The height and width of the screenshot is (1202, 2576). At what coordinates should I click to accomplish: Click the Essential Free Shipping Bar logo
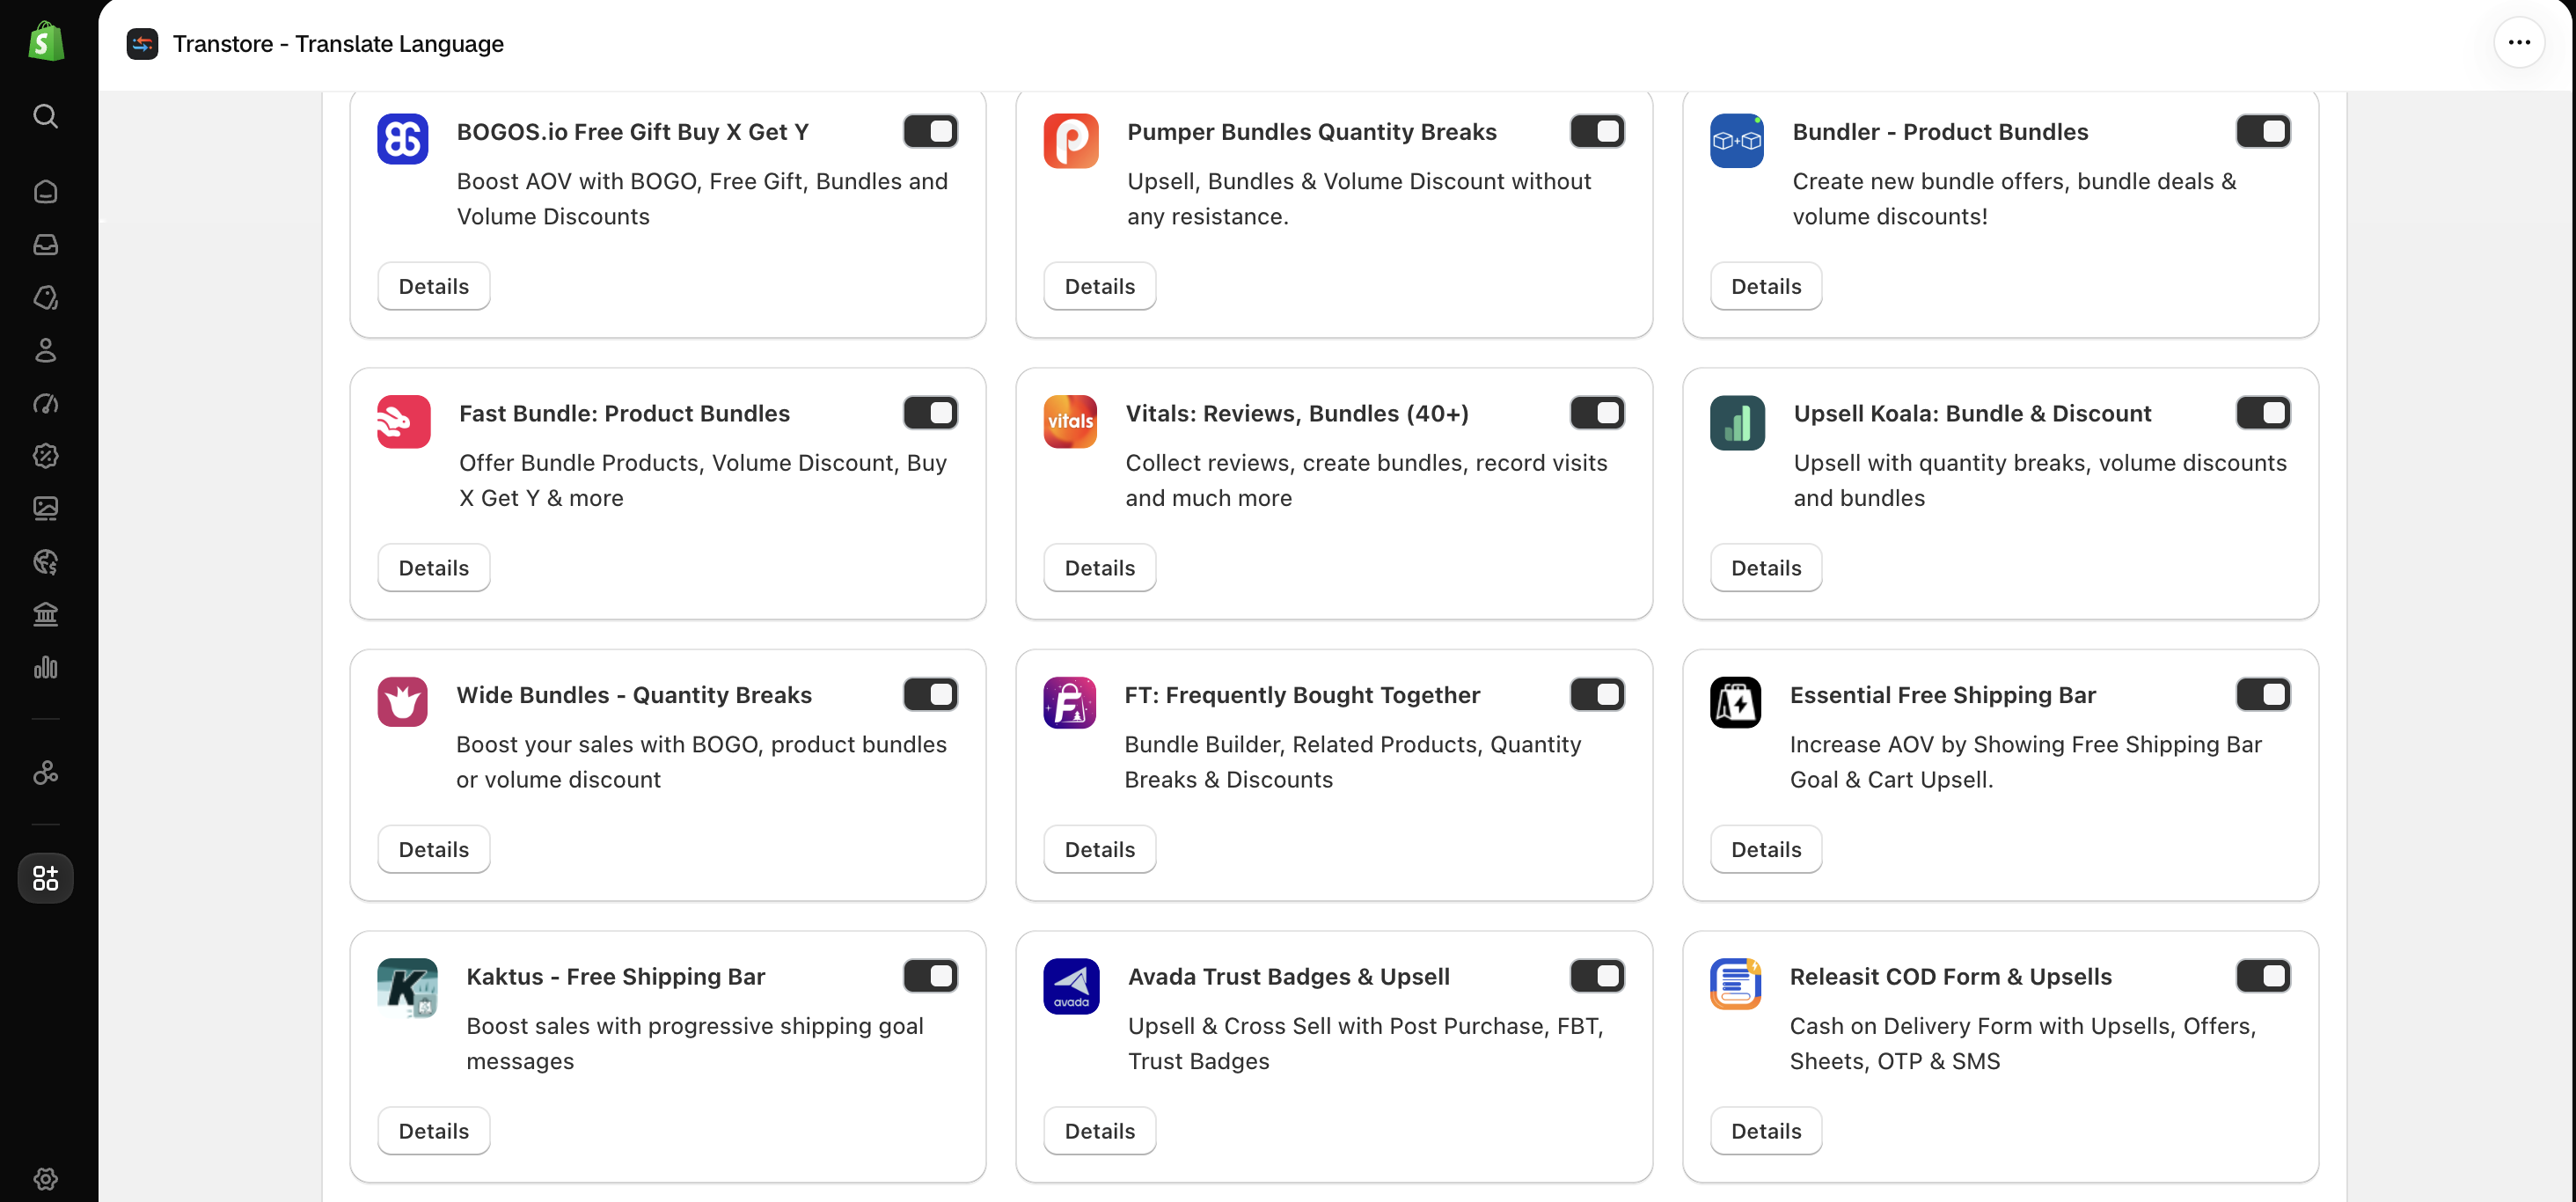(x=1736, y=703)
